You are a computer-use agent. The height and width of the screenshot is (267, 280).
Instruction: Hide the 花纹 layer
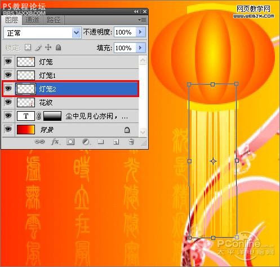8,102
